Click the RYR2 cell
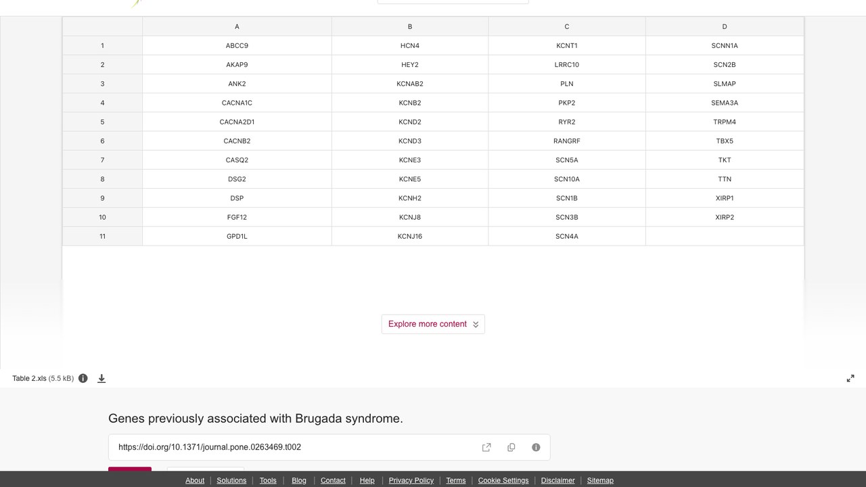 pyautogui.click(x=567, y=122)
